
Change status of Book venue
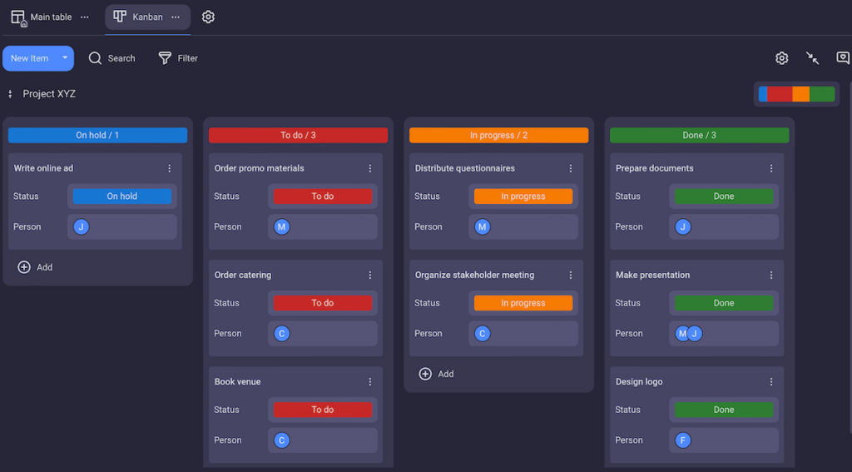pos(323,410)
